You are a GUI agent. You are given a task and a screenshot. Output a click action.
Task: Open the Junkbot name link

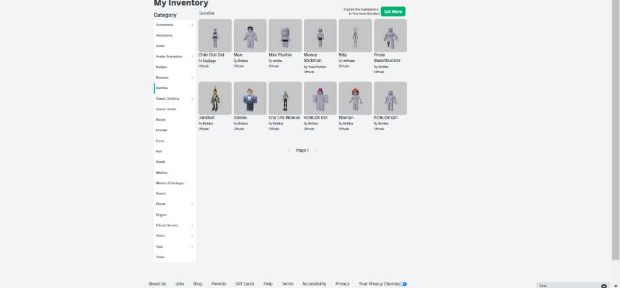tap(206, 118)
